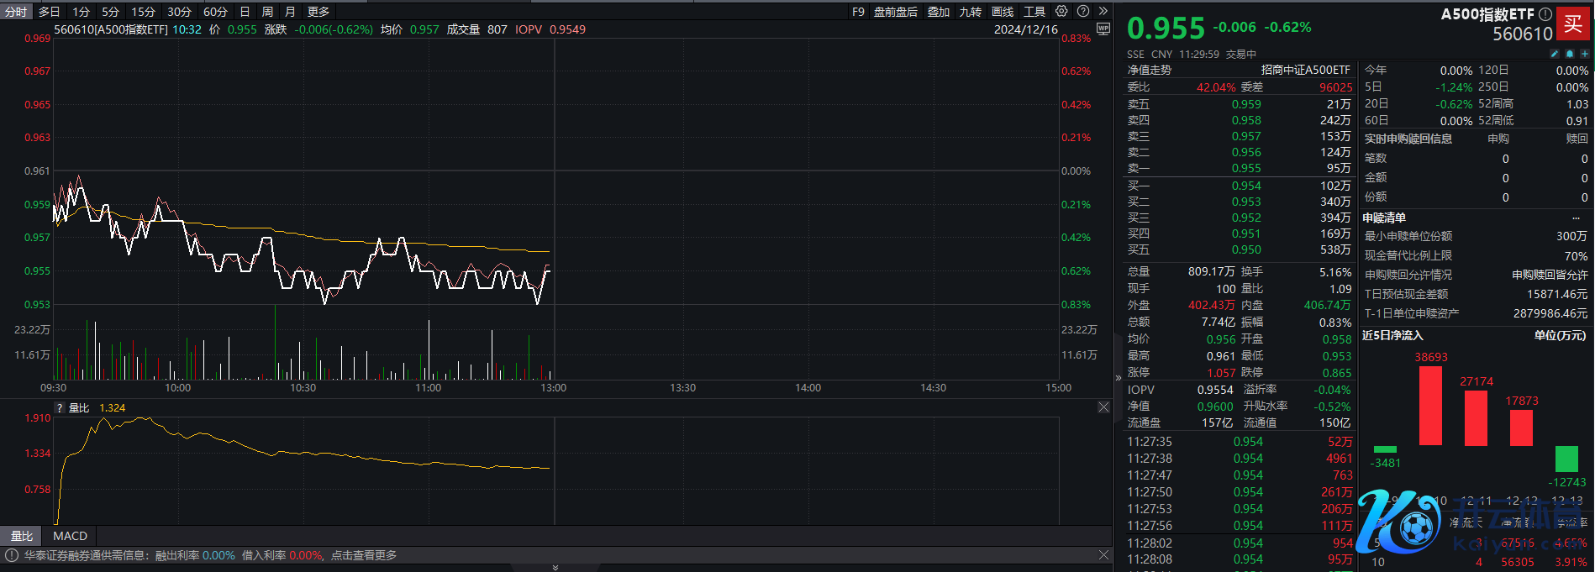The image size is (1595, 572).
Task: Click the question mark next to 量比
Action: pos(60,408)
